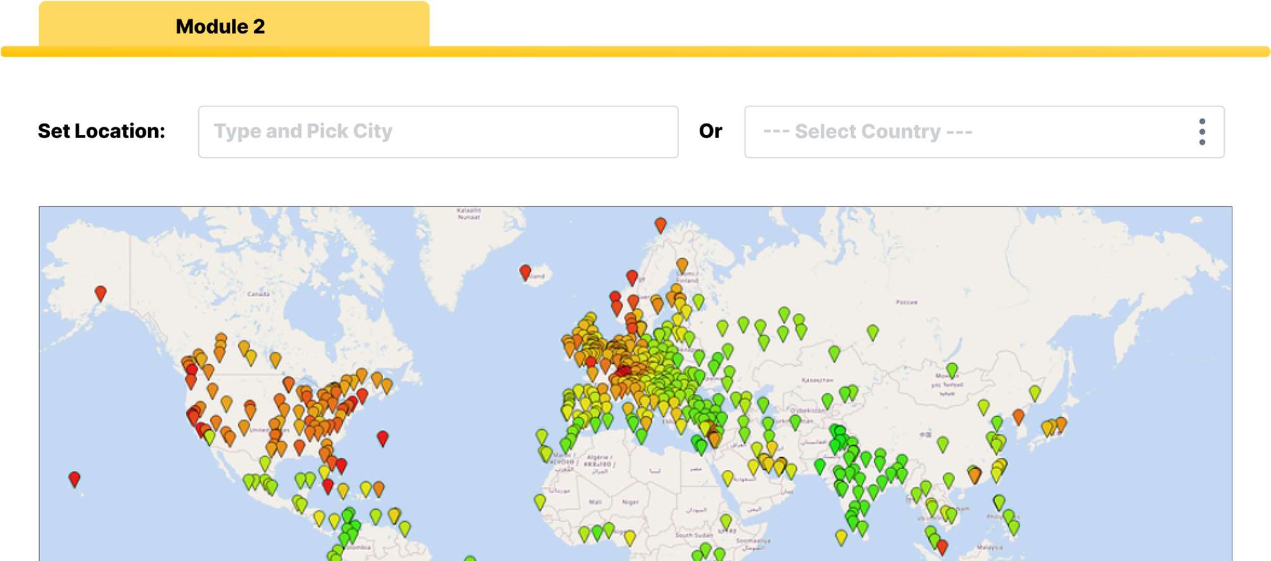Select the red marker in Alaska
The width and height of the screenshot is (1271, 561).
coord(101,293)
